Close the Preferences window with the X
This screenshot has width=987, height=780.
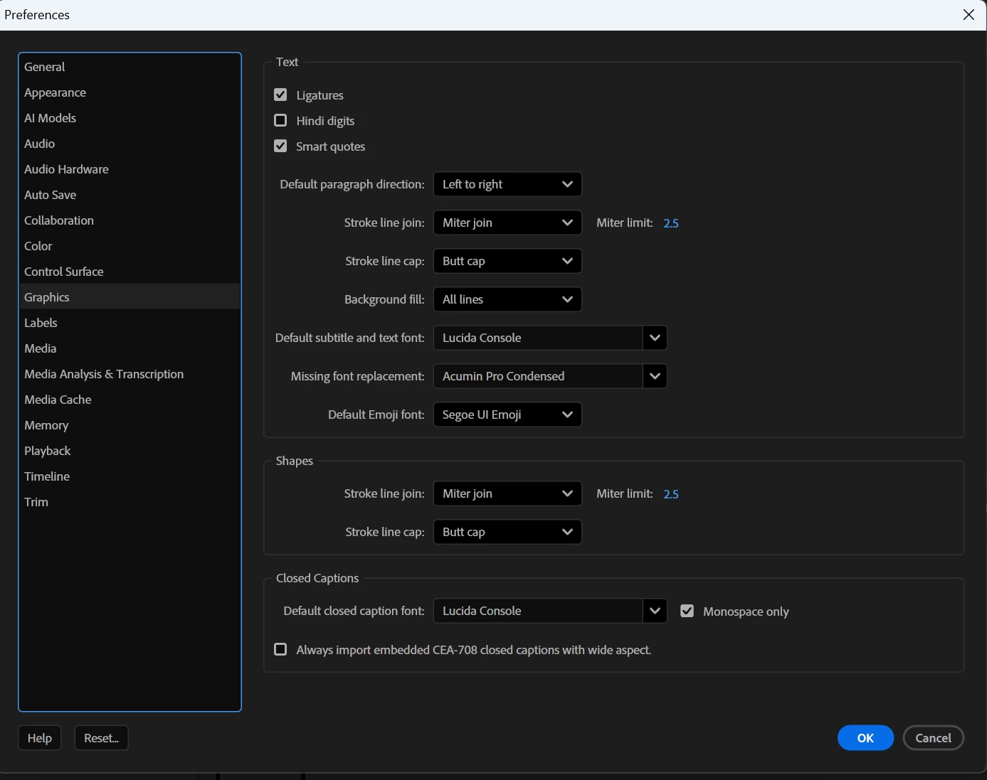[x=968, y=15]
